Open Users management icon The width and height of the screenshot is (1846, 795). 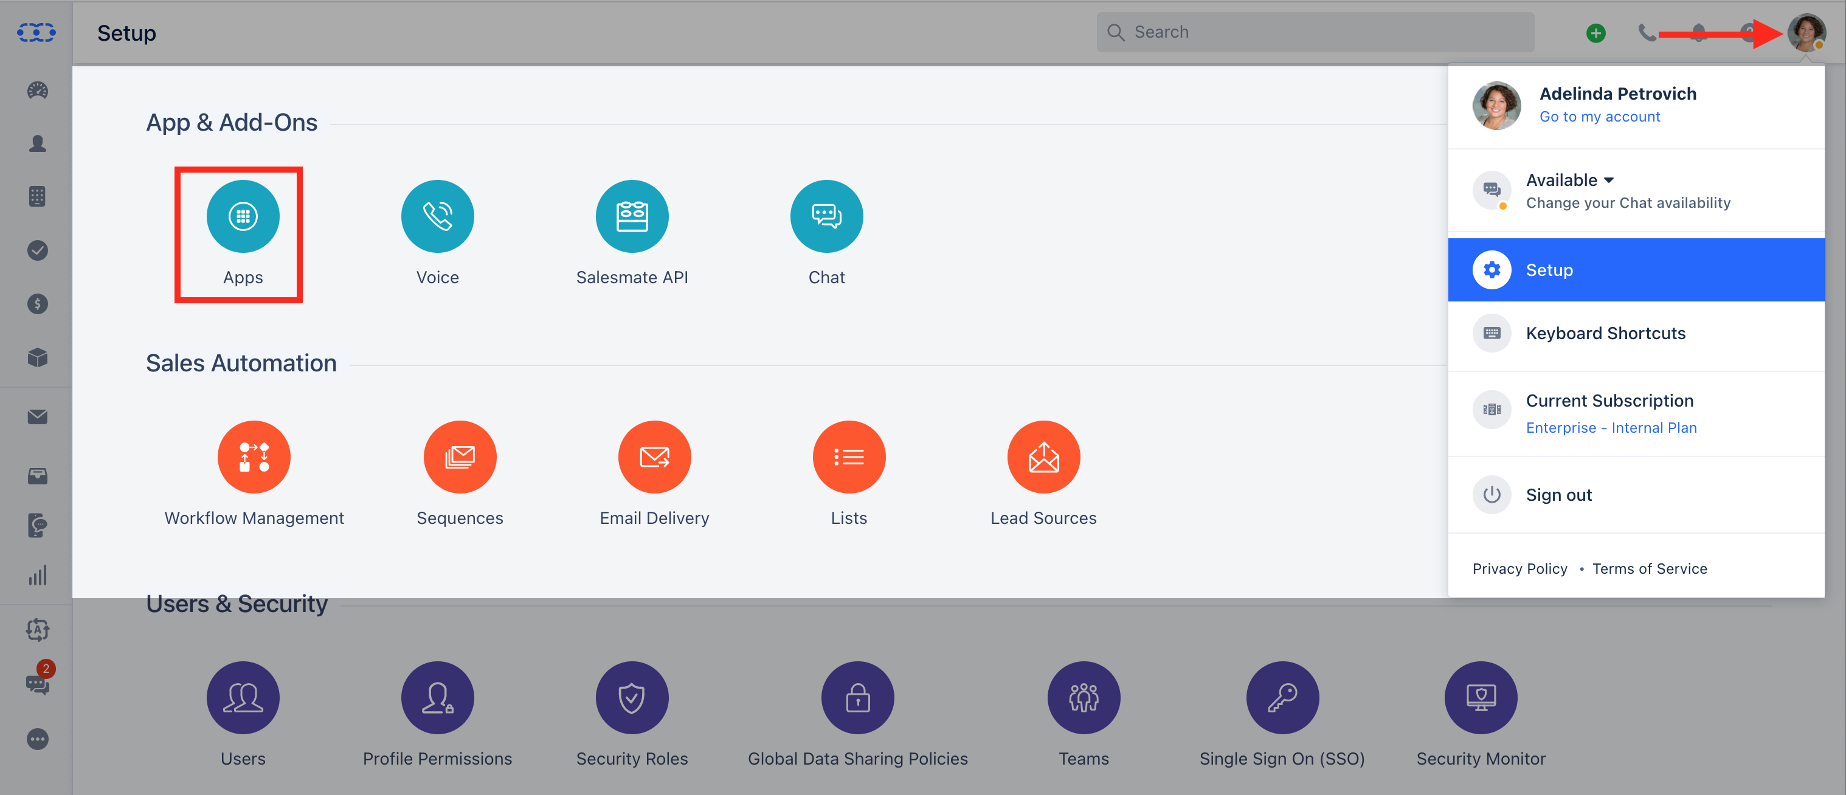coord(243,698)
